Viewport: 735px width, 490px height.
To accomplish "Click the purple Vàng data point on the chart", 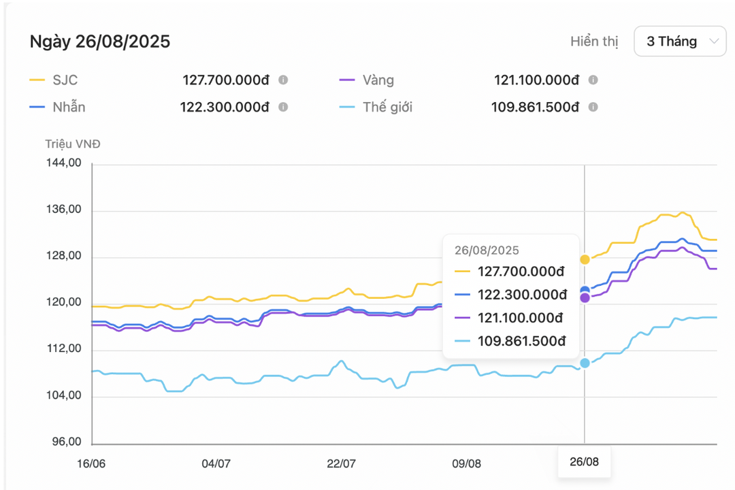I will point(585,298).
